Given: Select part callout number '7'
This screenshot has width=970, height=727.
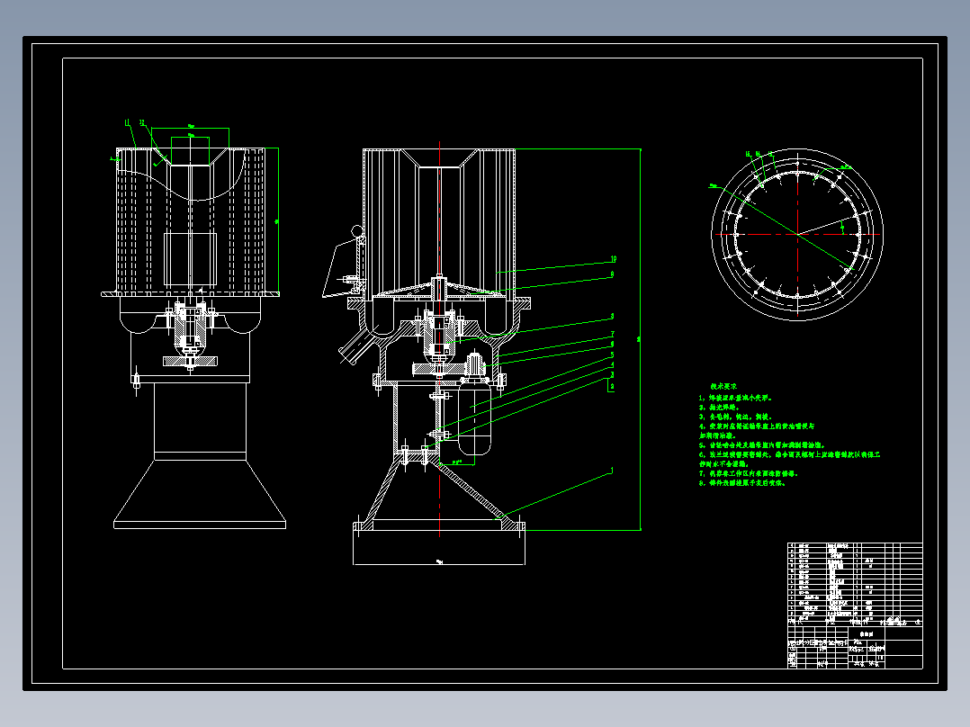Looking at the screenshot, I should point(613,334).
